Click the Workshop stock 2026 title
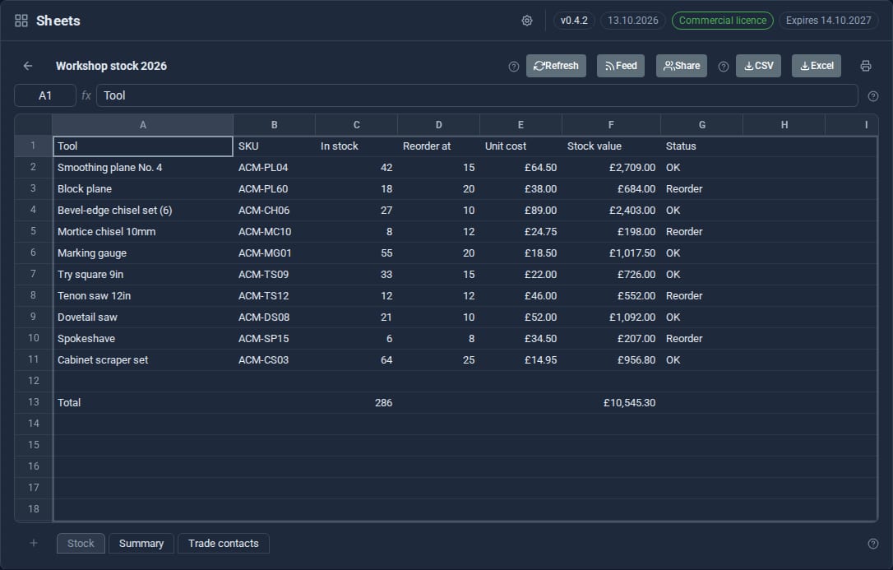This screenshot has height=570, width=893. pos(111,66)
